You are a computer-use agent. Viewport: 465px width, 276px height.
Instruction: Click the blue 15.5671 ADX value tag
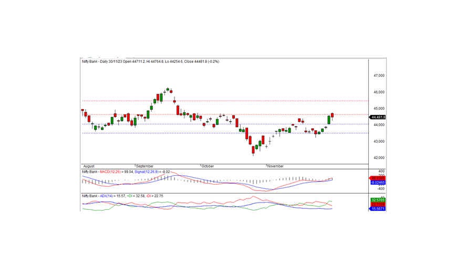(377, 209)
